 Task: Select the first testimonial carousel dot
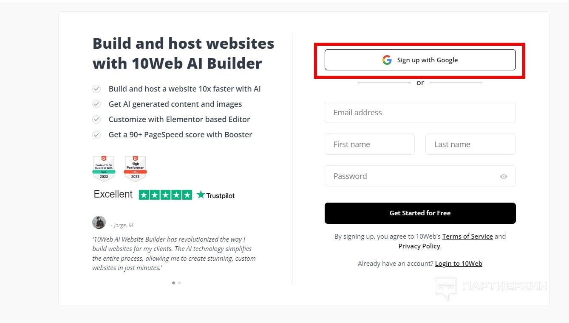[x=173, y=283]
